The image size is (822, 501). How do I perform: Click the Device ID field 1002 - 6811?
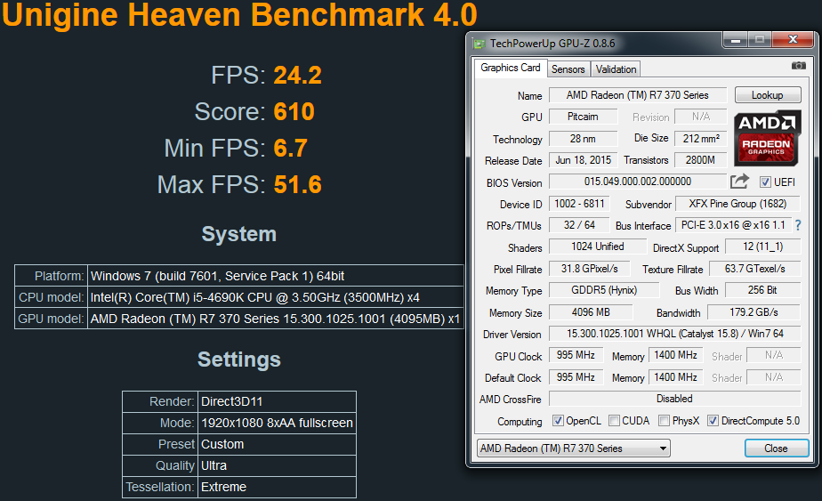579,204
